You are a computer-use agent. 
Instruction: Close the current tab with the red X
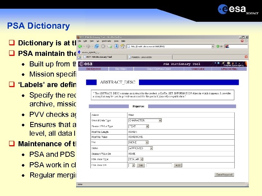click(246, 57)
